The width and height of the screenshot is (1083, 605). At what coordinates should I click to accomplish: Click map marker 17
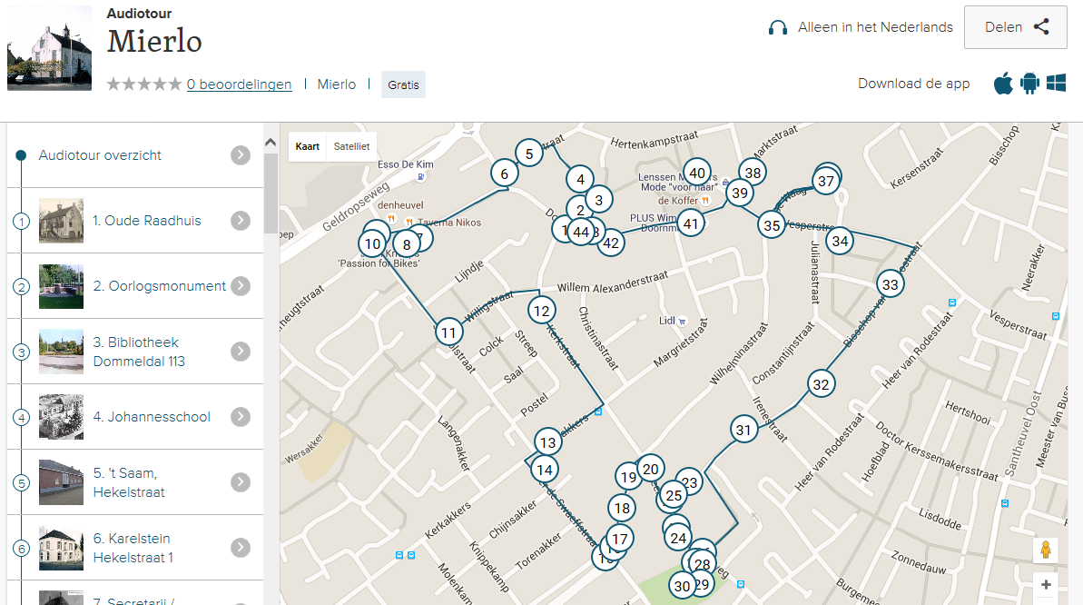619,539
